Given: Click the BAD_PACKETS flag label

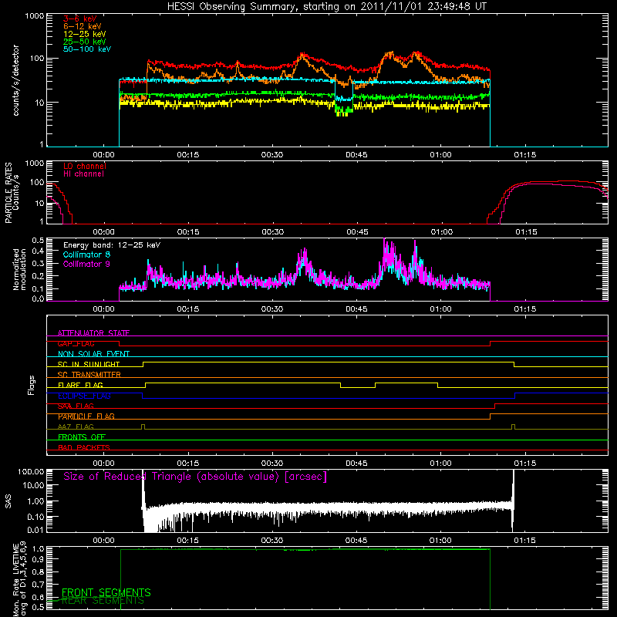Looking at the screenshot, I should pyautogui.click(x=84, y=447).
